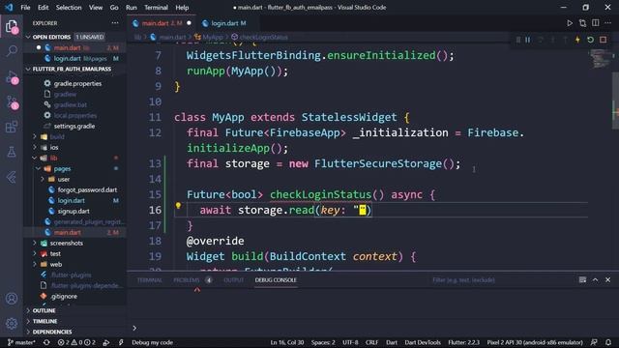Open the Run and Debug view

[x=12, y=76]
